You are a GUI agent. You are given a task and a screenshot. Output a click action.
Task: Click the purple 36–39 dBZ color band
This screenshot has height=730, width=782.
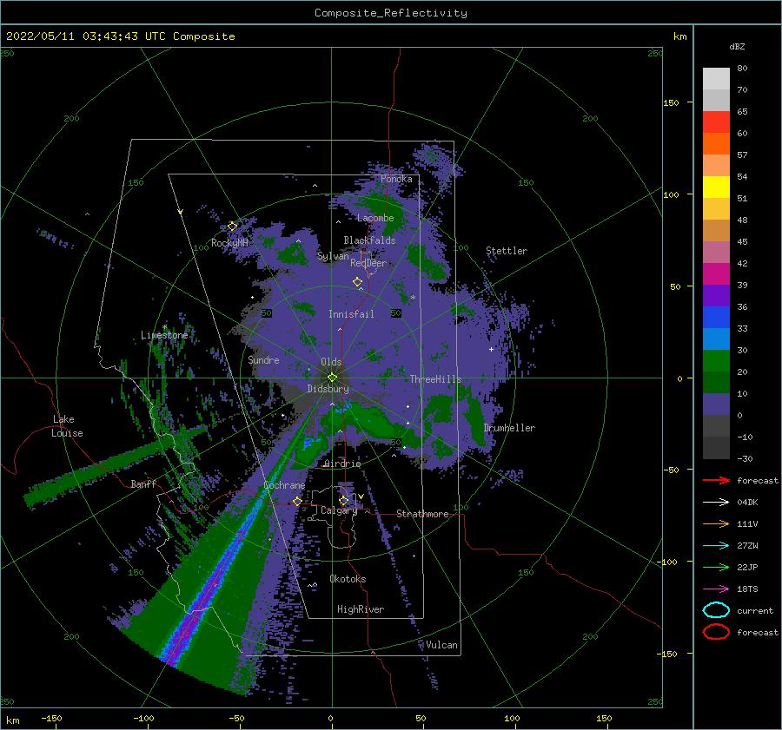(716, 296)
